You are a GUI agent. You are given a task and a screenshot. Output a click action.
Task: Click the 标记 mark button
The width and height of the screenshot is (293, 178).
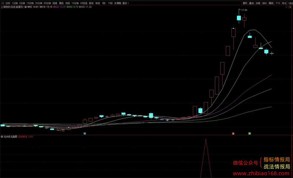284,3
